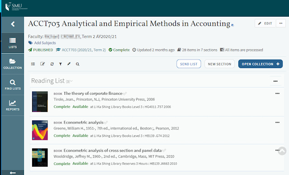Click Available status of Greene book
This screenshot has height=175, width=289.
point(80,136)
